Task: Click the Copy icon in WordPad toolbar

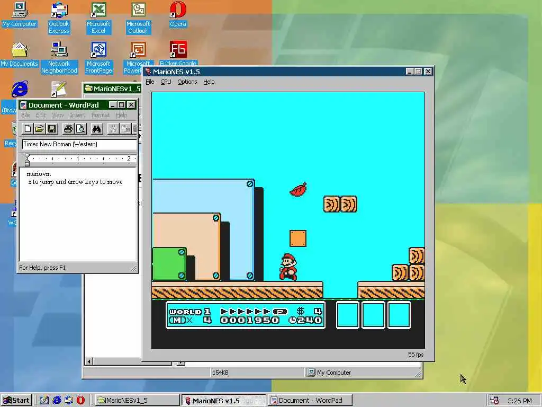Action: (125, 129)
